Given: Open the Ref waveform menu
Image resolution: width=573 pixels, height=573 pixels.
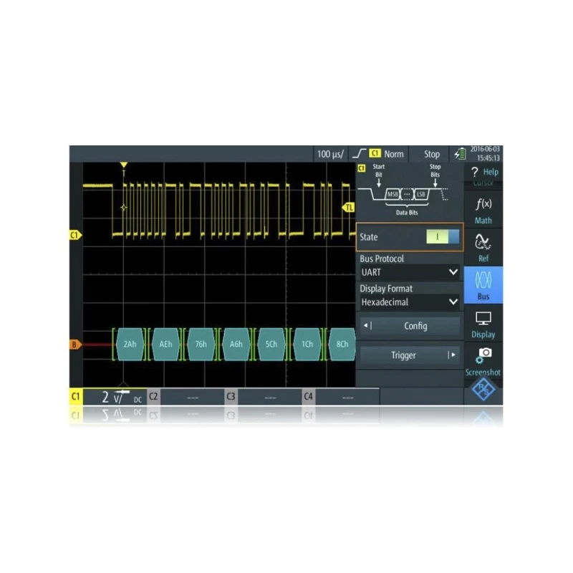Looking at the screenshot, I should [483, 248].
